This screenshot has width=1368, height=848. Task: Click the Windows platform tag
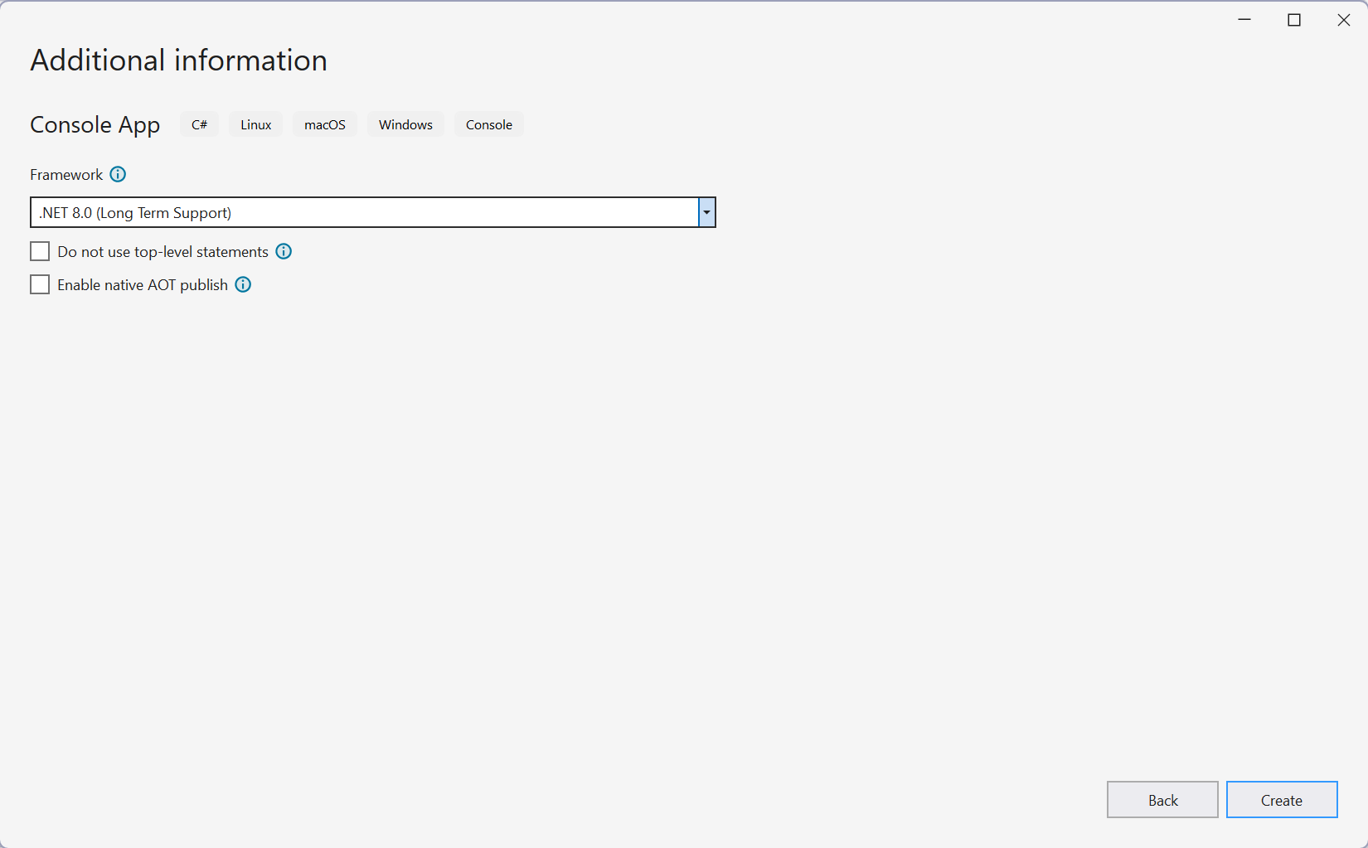pyautogui.click(x=405, y=124)
